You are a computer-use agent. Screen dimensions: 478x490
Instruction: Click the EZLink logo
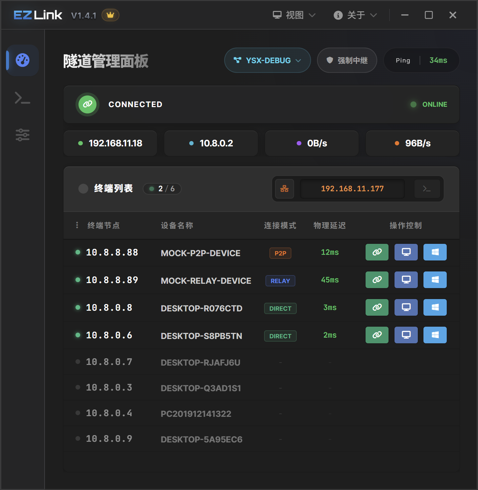tap(38, 15)
